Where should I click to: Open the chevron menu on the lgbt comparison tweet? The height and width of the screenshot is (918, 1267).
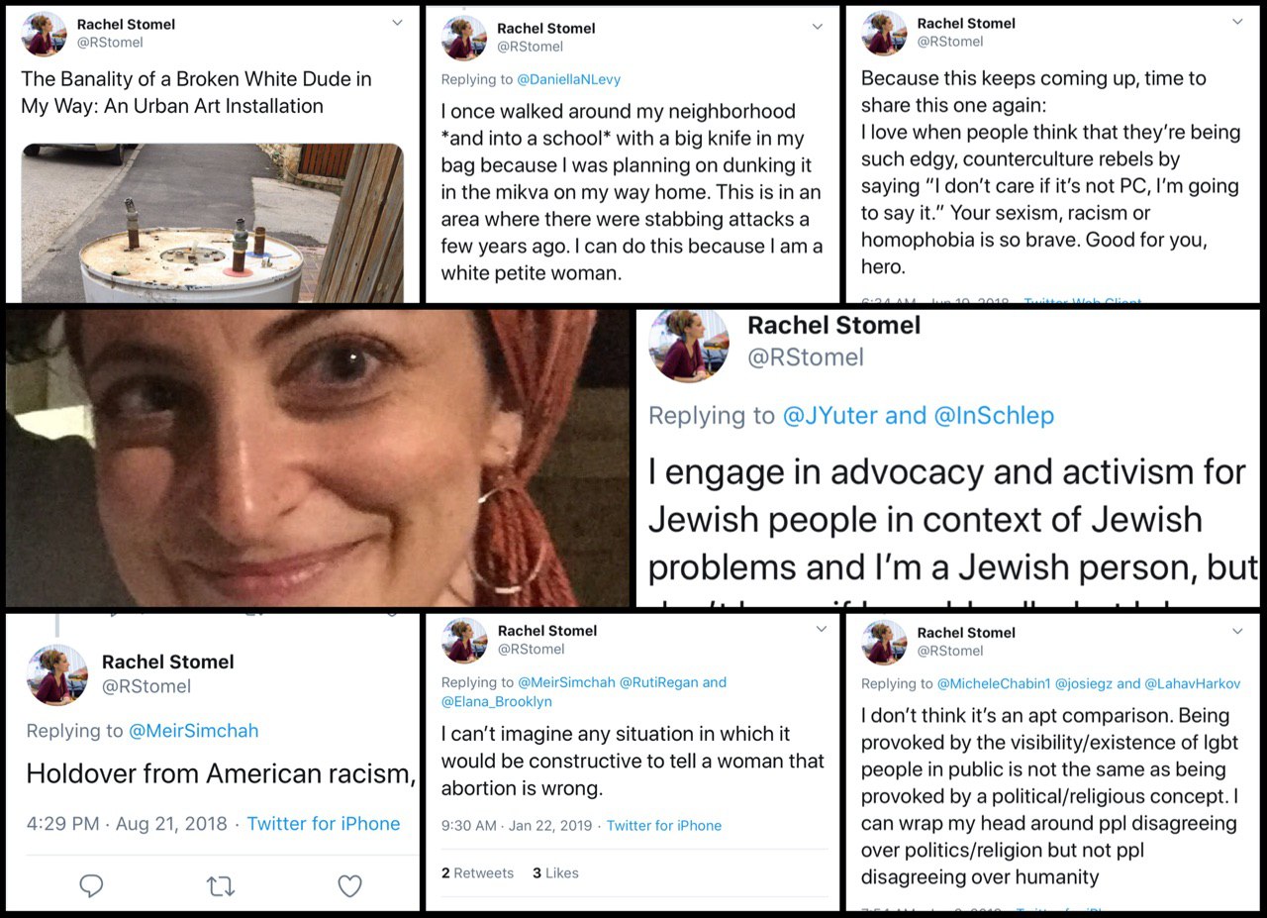pos(1237,631)
